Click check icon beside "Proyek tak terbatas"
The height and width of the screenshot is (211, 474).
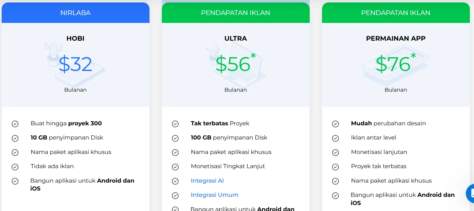tap(335, 167)
